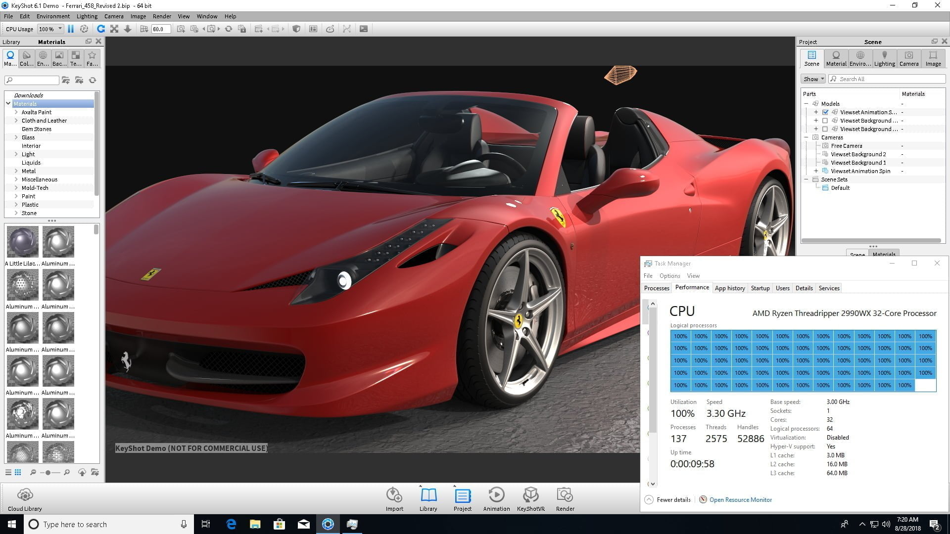
Task: Enable the first Viewset Background model checkbox
Action: coord(825,121)
